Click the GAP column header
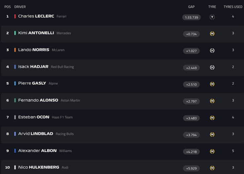This screenshot has height=174, width=244. click(x=191, y=7)
